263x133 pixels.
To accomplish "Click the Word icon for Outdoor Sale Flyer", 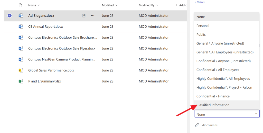I will click(x=21, y=48).
